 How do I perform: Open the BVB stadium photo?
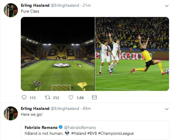pos(58,54)
